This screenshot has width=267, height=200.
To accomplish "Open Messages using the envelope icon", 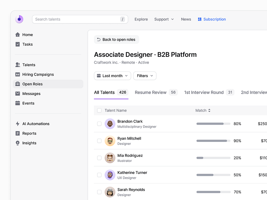I will coord(18,93).
